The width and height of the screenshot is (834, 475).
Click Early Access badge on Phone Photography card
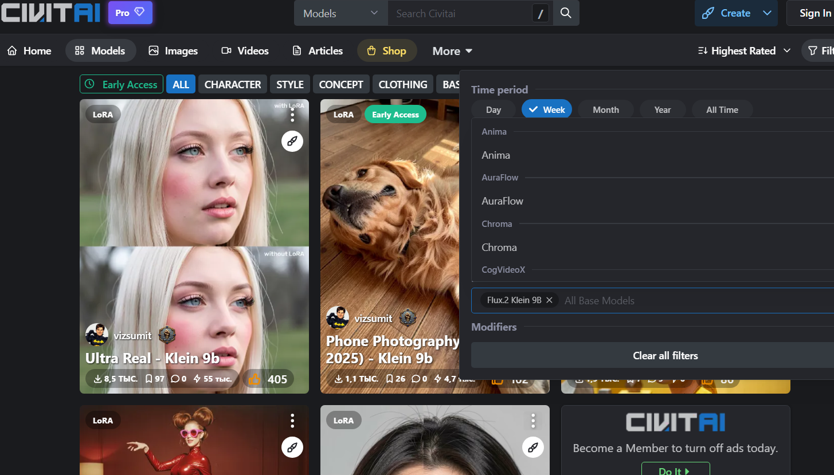[396, 114]
